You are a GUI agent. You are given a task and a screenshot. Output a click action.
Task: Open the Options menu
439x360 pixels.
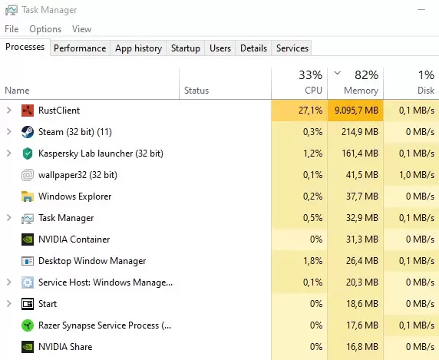45,29
